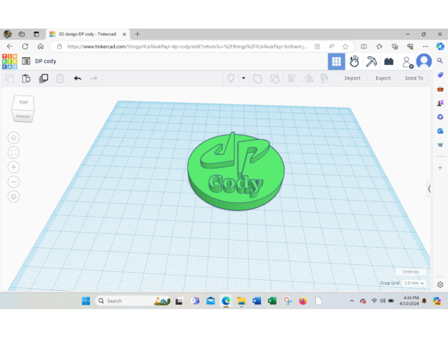
Task: Click Fit all in view icon
Action: 14,153
